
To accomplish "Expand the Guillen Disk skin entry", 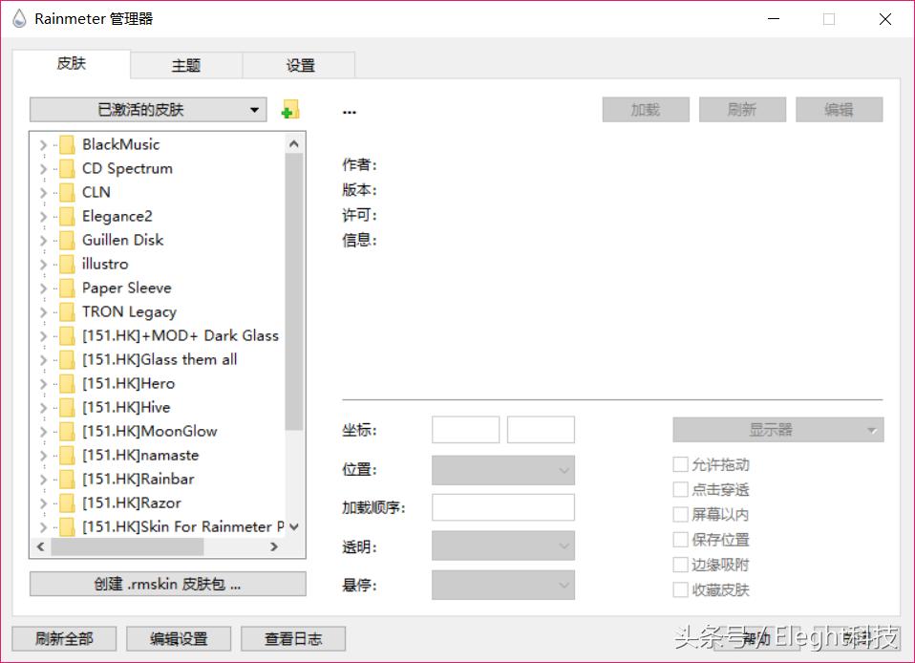I will click(42, 240).
